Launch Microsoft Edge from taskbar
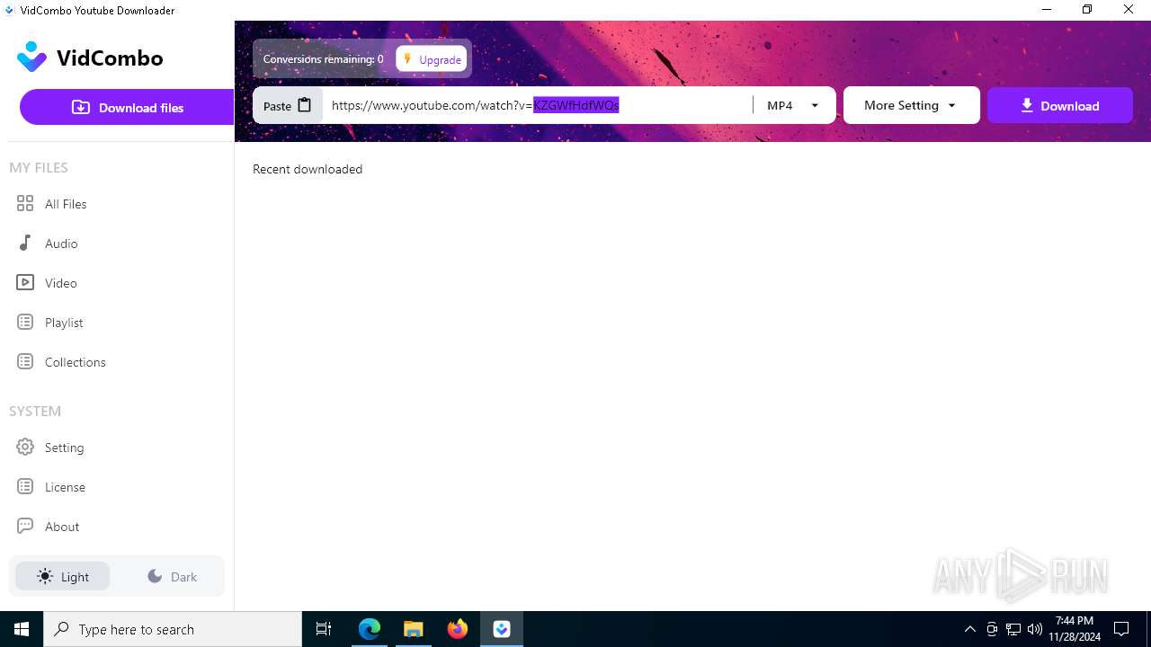The image size is (1151, 647). tap(370, 629)
